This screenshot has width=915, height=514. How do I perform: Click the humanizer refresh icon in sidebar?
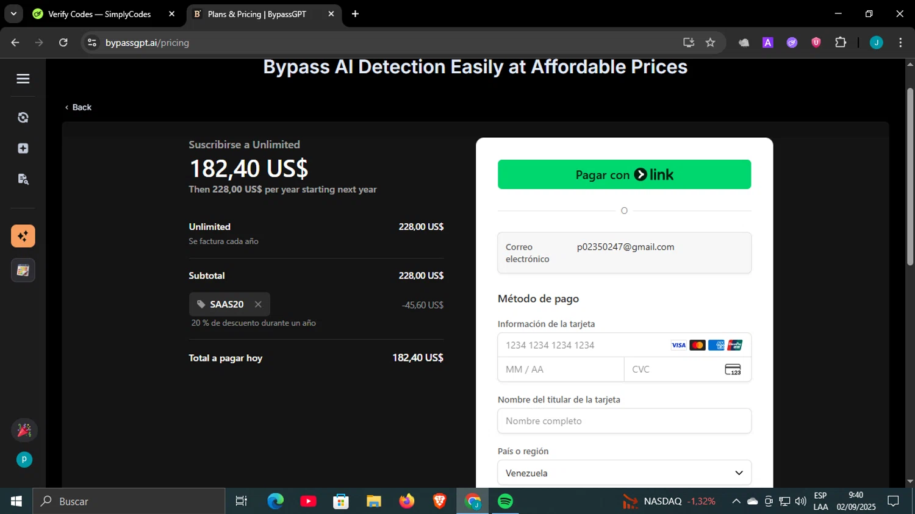[x=23, y=118]
